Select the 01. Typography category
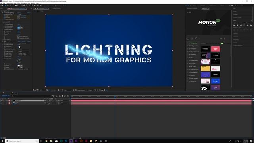This screenshot has height=143, width=254. pyautogui.click(x=193, y=43)
